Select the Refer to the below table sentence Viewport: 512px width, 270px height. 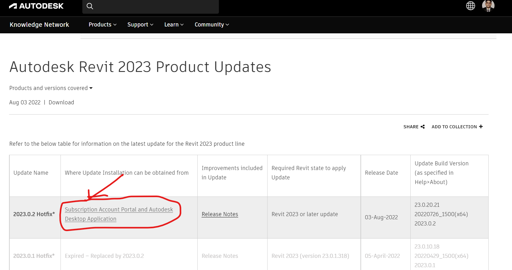pyautogui.click(x=127, y=144)
